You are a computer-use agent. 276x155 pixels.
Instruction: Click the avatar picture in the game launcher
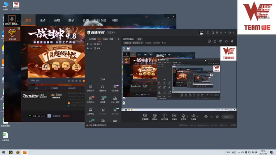click(12, 19)
